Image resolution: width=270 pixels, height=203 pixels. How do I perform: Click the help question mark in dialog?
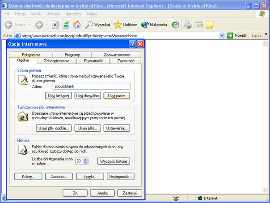tap(132, 44)
